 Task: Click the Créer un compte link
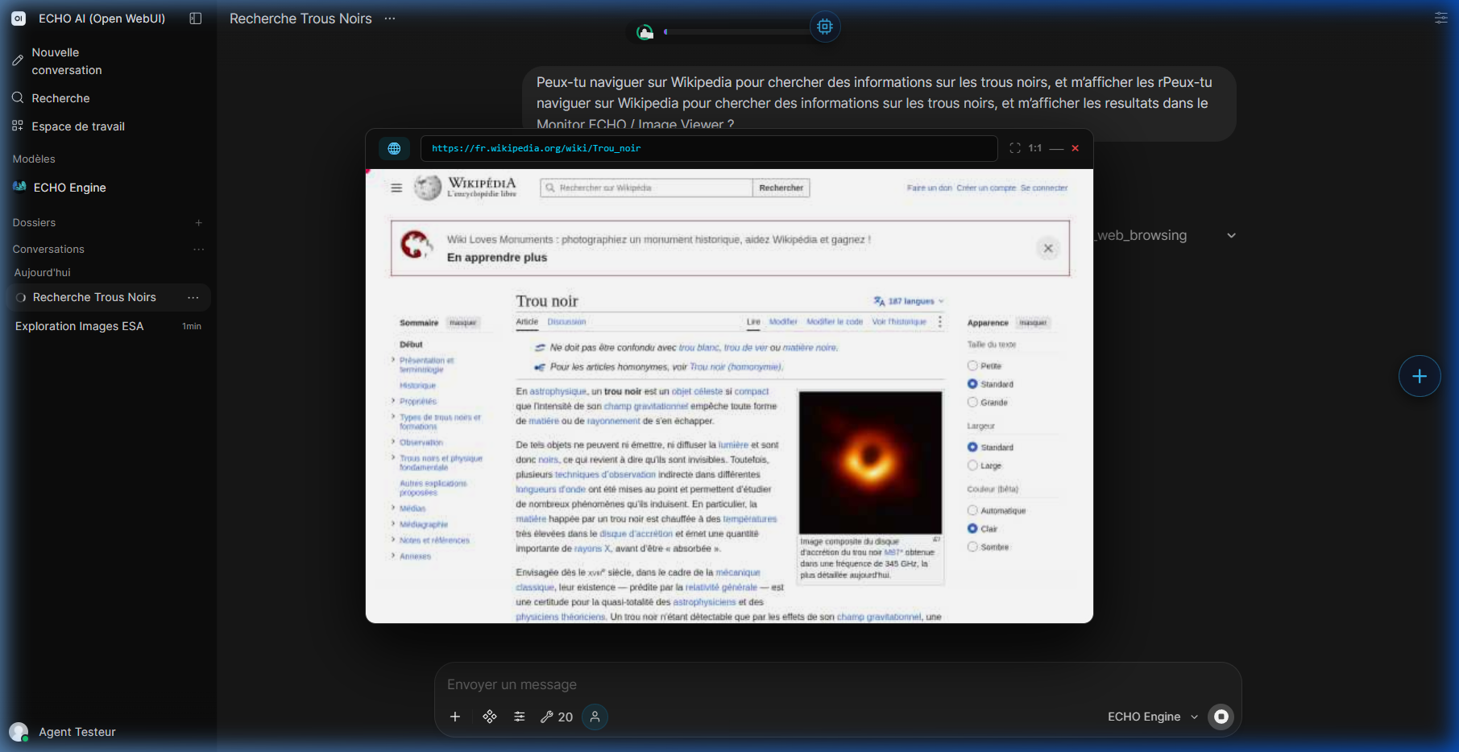click(x=986, y=188)
